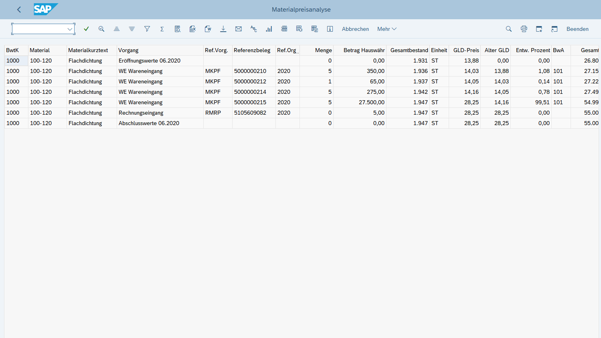The width and height of the screenshot is (601, 338).
Task: Click the Entw. Prozent value 1,08
Action: 531,71
